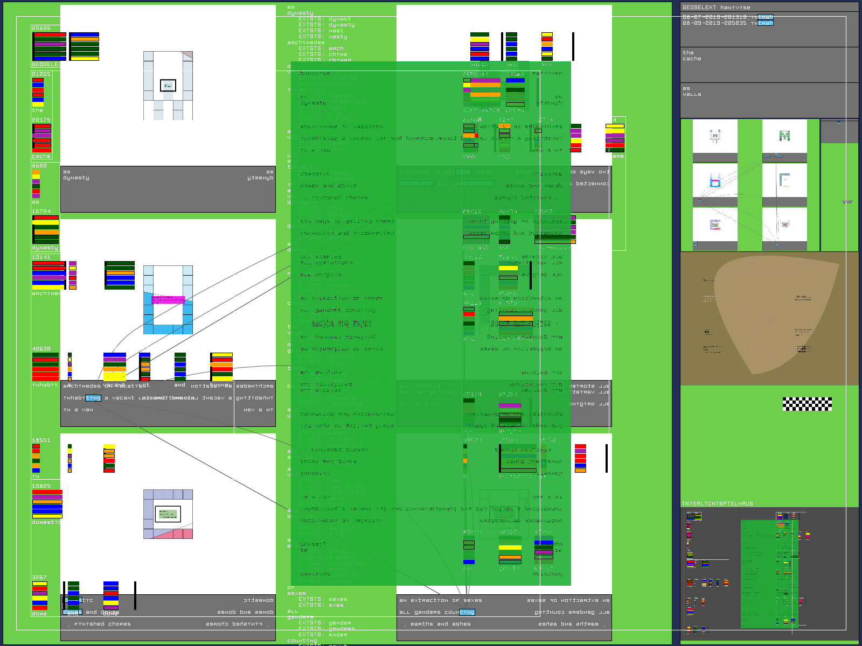The image size is (862, 646).
Task: Open the 08-09-2019-205035 file entry
Action: click(727, 23)
